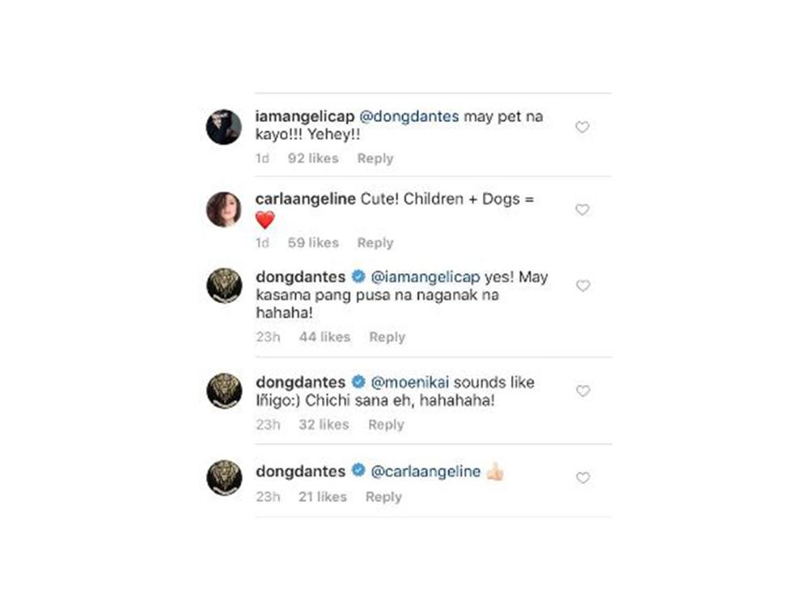The width and height of the screenshot is (809, 606).
Task: Open the @iamangelicap mention link
Action: [426, 277]
